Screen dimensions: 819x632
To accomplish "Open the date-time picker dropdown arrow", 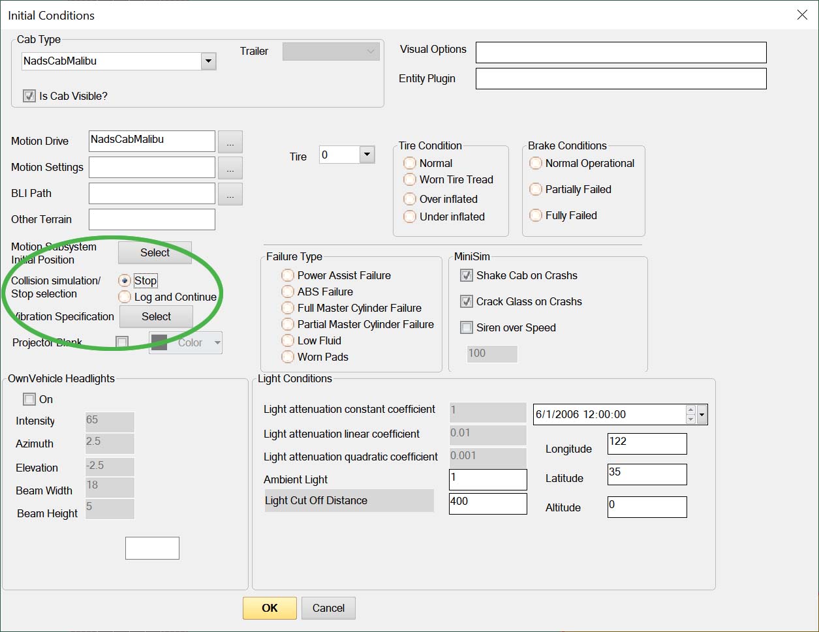I will point(702,415).
